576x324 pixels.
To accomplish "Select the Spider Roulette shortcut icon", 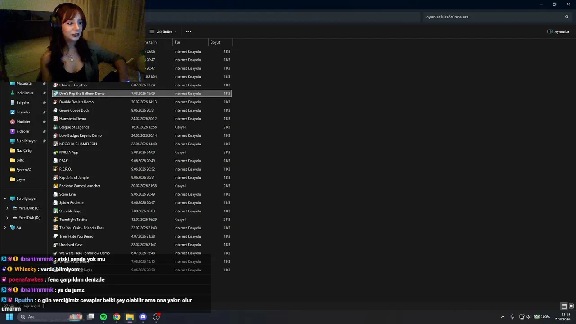I will pos(56,203).
